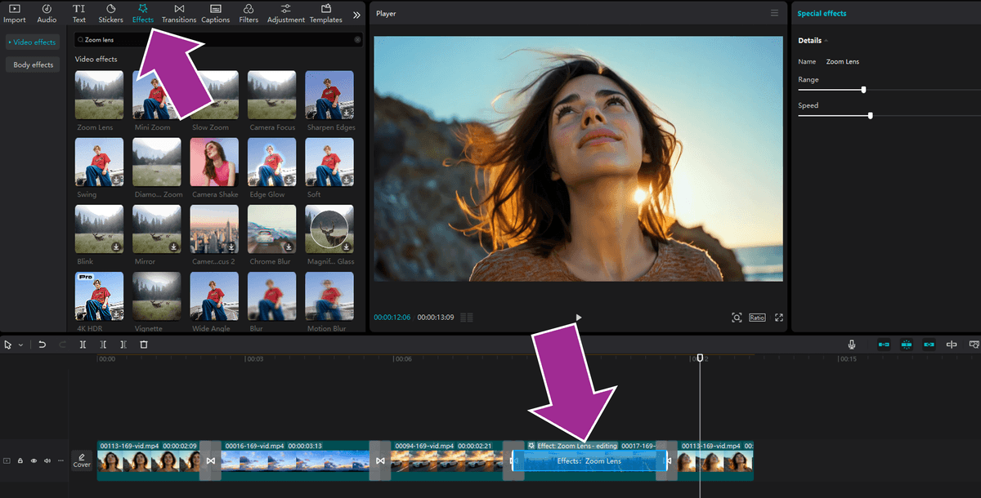Toggle auto snapping
The width and height of the screenshot is (981, 498).
click(x=906, y=345)
